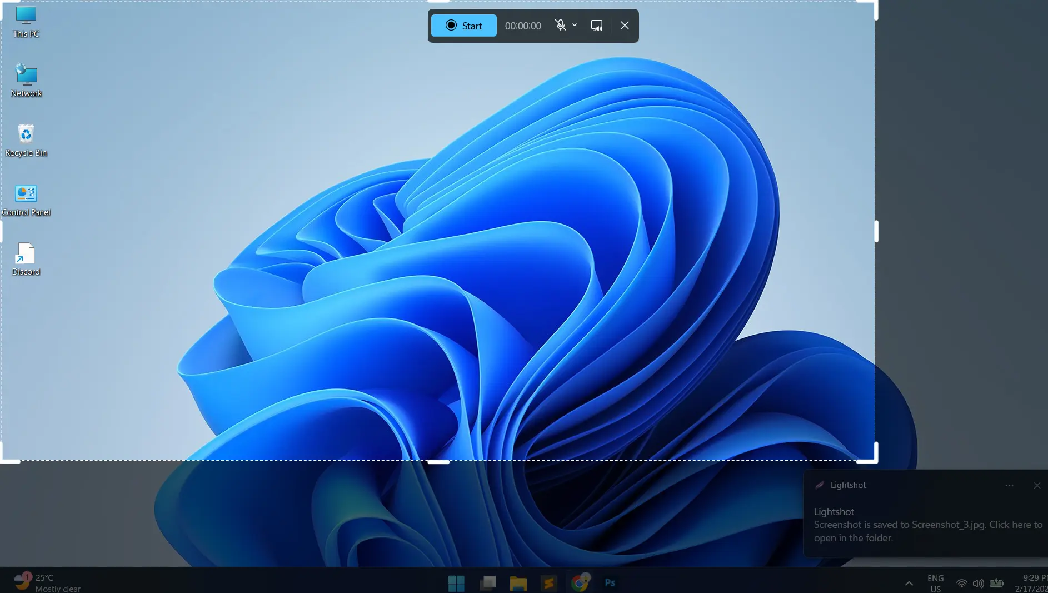
Task: Click the system audio capture icon
Action: 596,25
